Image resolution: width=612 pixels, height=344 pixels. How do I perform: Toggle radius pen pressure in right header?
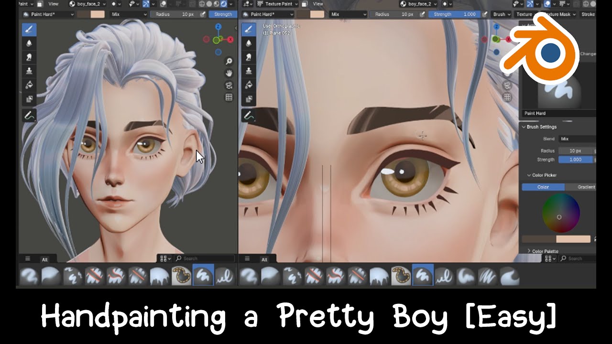pyautogui.click(x=423, y=14)
